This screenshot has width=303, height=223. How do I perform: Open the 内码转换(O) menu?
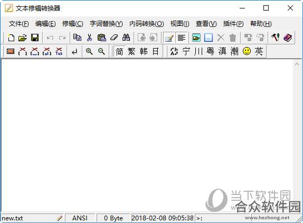[x=147, y=24]
